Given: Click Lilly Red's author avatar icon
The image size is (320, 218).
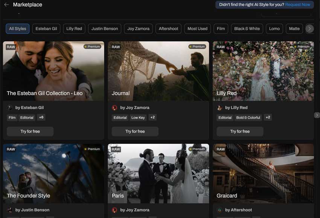Looking at the screenshot, I should [220, 108].
